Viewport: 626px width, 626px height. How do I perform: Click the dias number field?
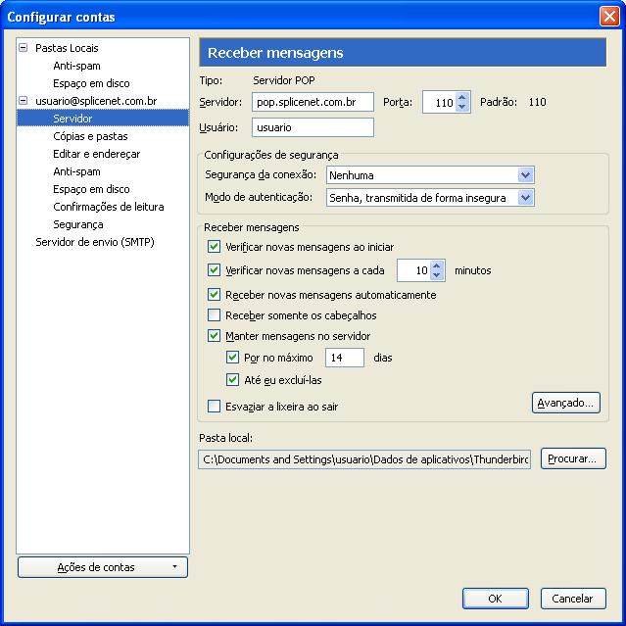(345, 358)
